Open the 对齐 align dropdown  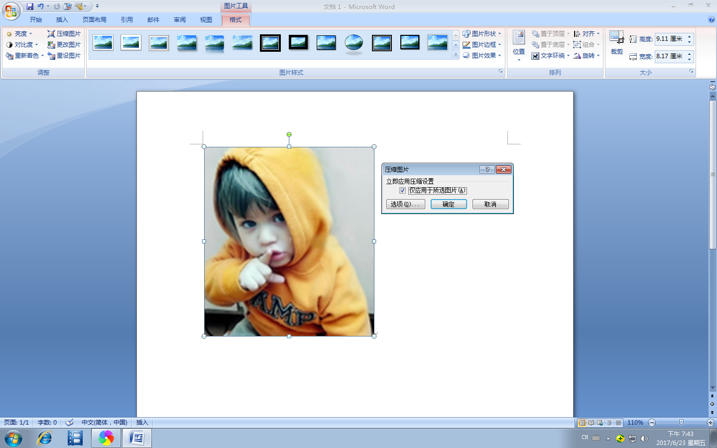[x=587, y=34]
